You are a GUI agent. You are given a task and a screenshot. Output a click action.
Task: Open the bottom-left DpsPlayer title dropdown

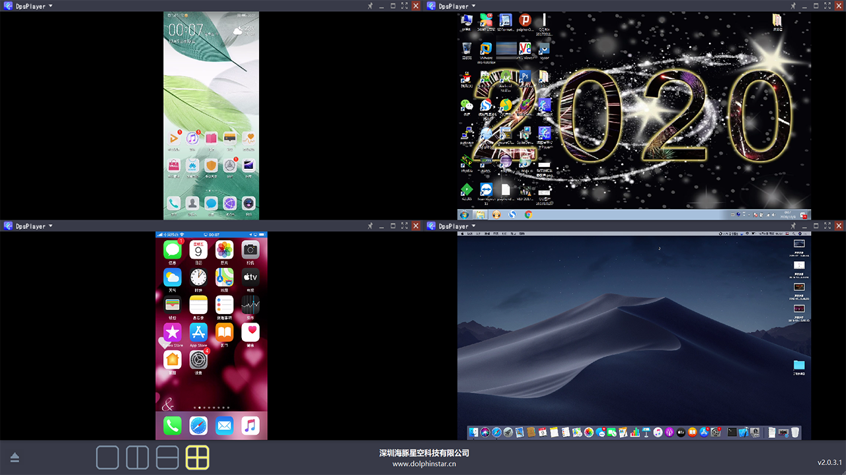51,226
